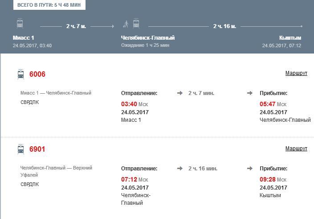Open Маршрут link for train 6901
This screenshot has height=219, width=314.
coord(296,149)
